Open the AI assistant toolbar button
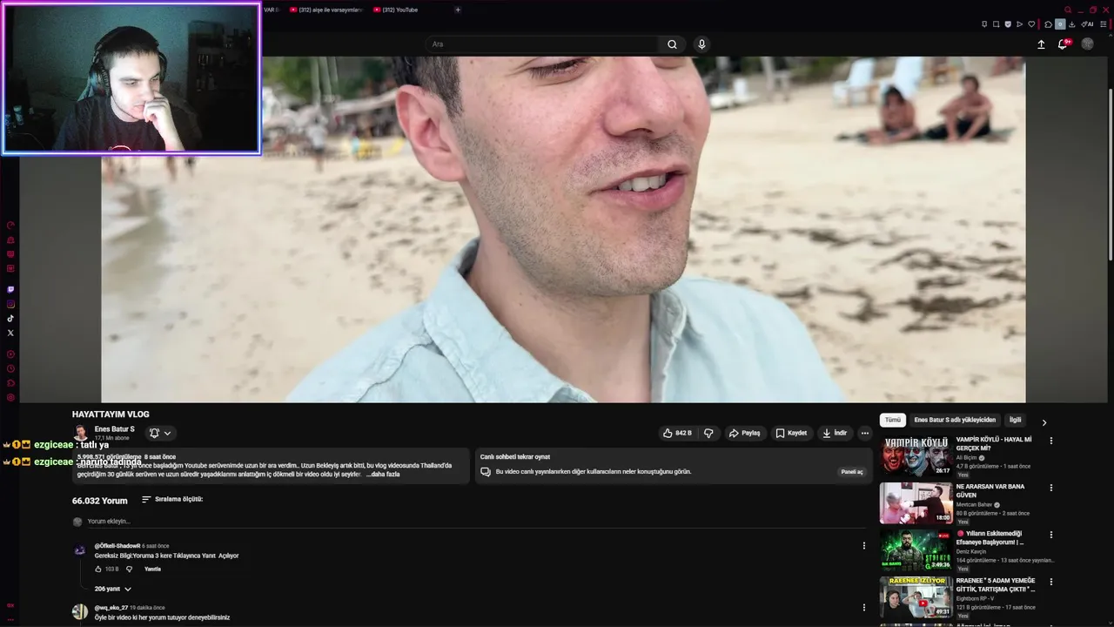Image resolution: width=1114 pixels, height=627 pixels. click(x=1087, y=24)
